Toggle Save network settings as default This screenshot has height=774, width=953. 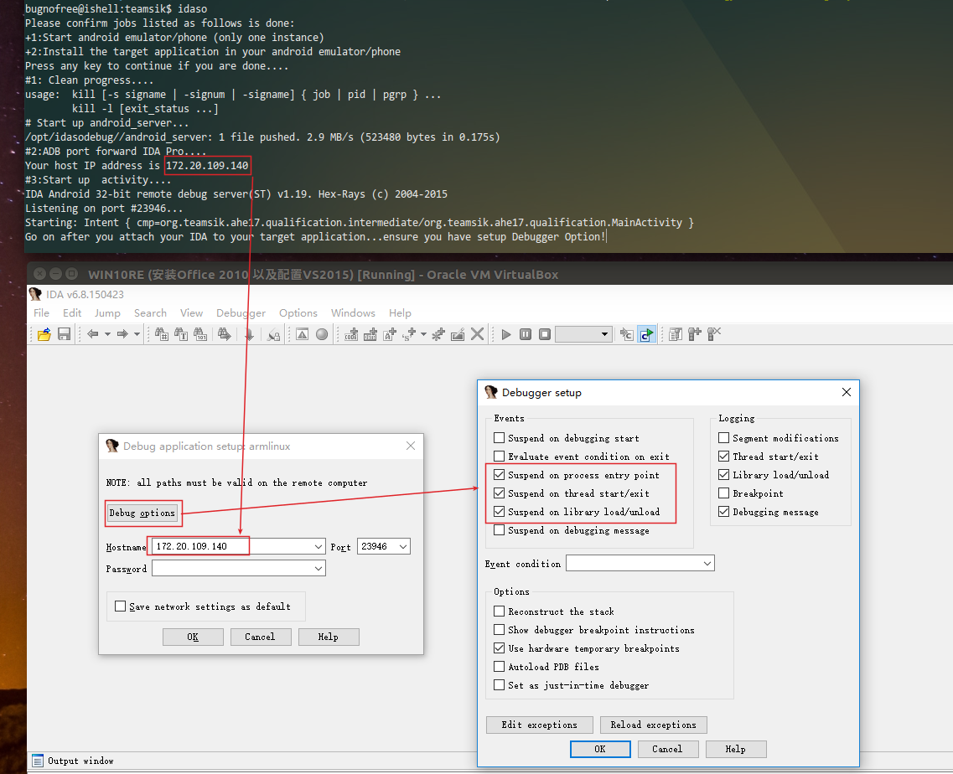[121, 606]
